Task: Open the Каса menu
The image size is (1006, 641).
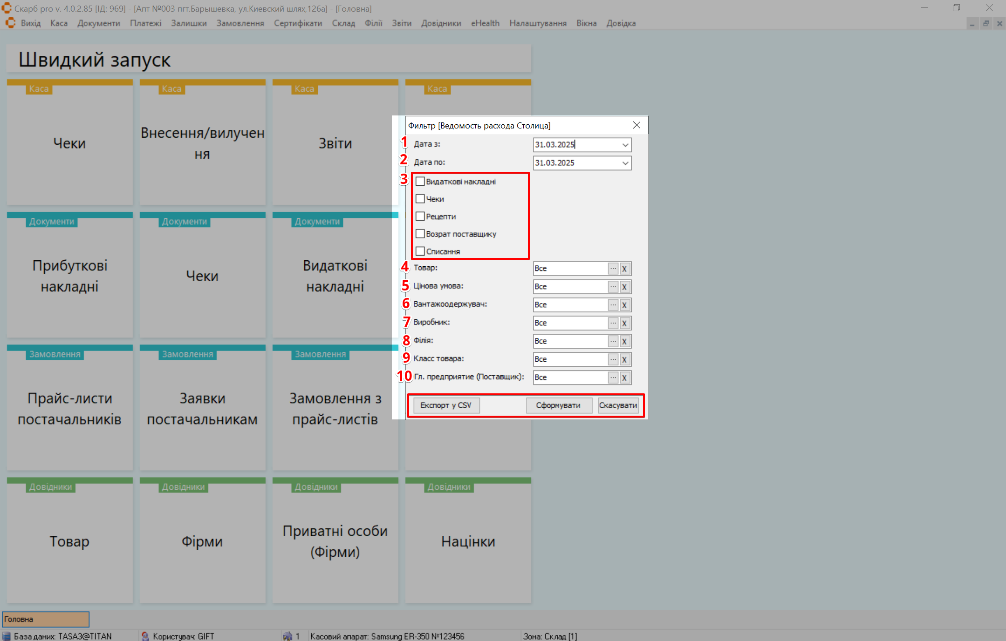Action: [59, 23]
